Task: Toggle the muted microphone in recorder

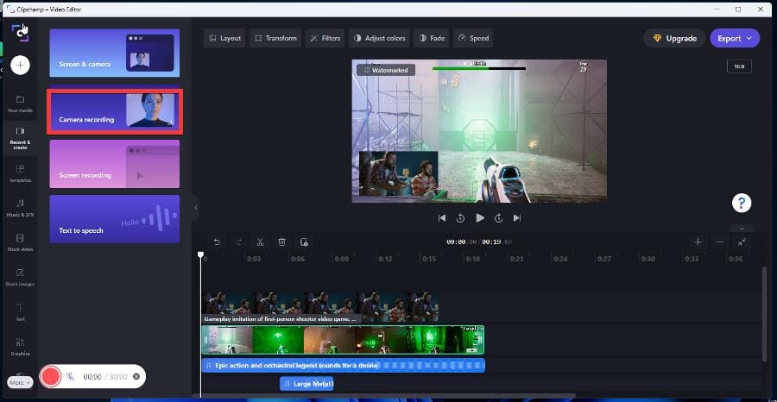Action: coord(70,377)
